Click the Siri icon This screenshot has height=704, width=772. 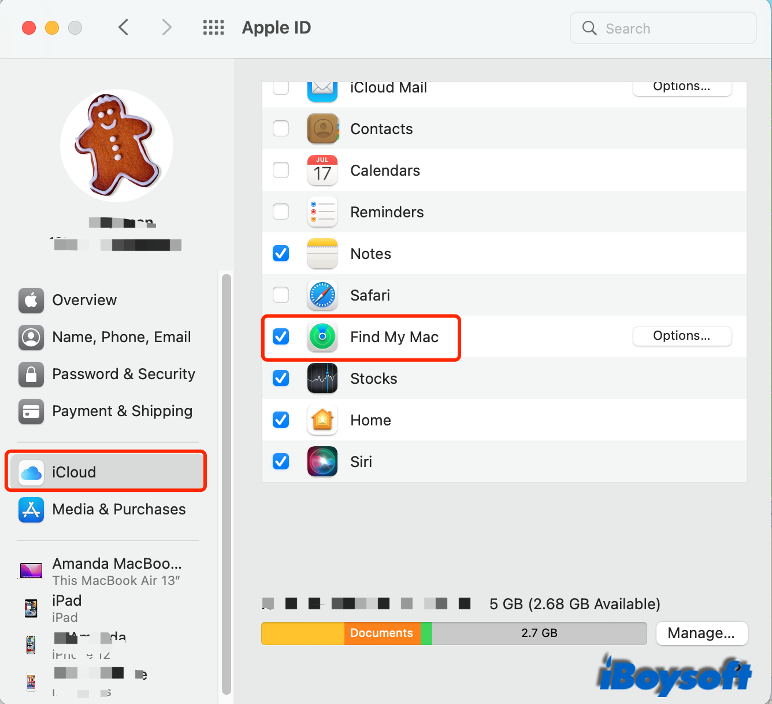[x=322, y=461]
